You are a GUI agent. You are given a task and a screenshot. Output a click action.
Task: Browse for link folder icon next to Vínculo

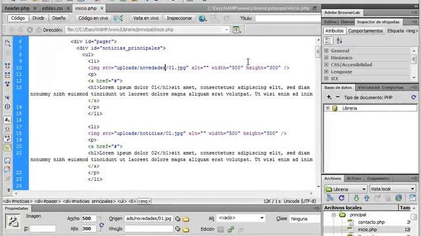pyautogui.click(x=186, y=229)
